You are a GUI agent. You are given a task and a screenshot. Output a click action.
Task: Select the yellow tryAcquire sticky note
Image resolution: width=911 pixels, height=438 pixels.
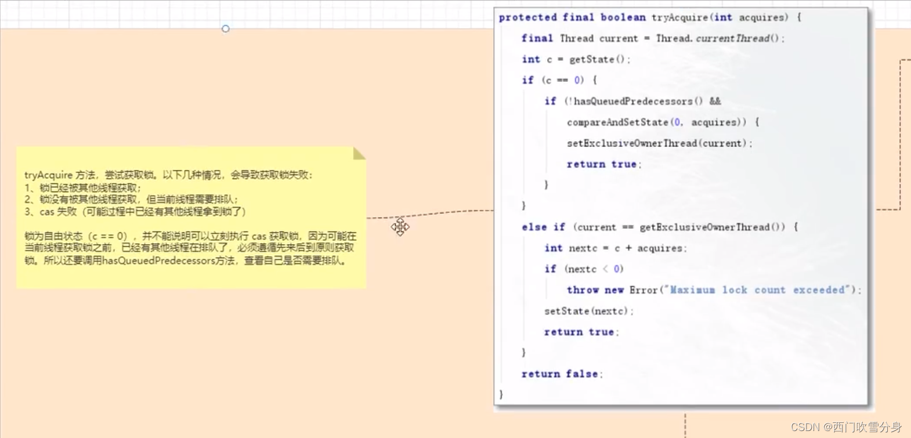point(191,218)
